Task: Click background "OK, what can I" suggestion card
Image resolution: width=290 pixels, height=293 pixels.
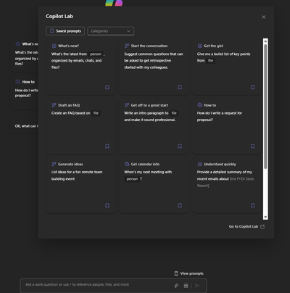Action: pos(24,126)
